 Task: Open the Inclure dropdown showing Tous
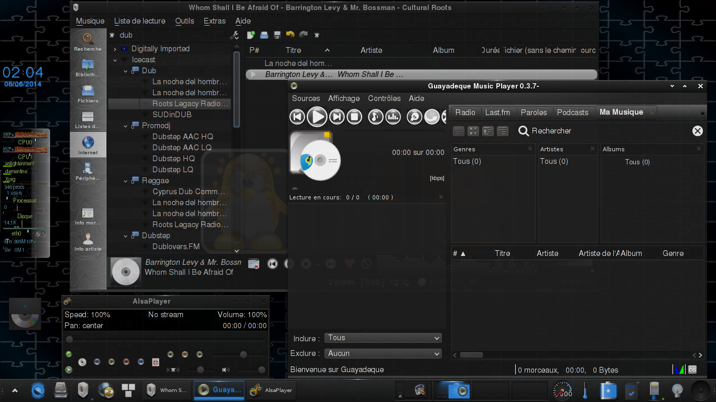383,338
